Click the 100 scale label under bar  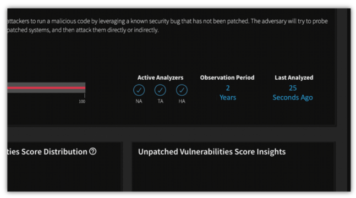point(82,102)
